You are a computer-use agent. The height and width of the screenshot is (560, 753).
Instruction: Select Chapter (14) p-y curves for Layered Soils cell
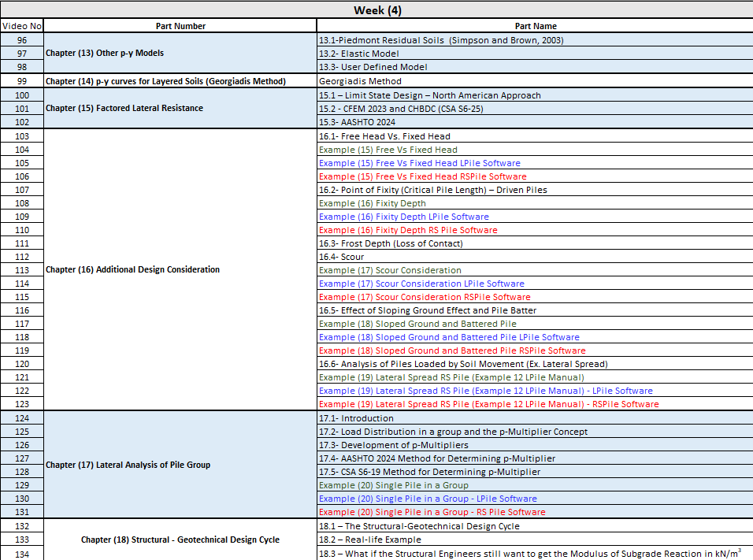click(x=165, y=81)
